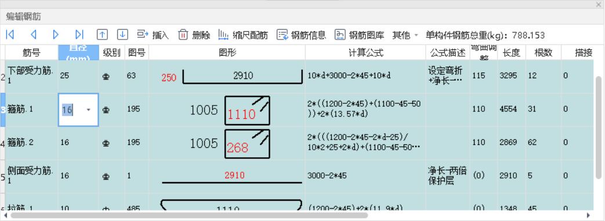
Task: Open 缩尺配筋 tool
Action: [243, 35]
